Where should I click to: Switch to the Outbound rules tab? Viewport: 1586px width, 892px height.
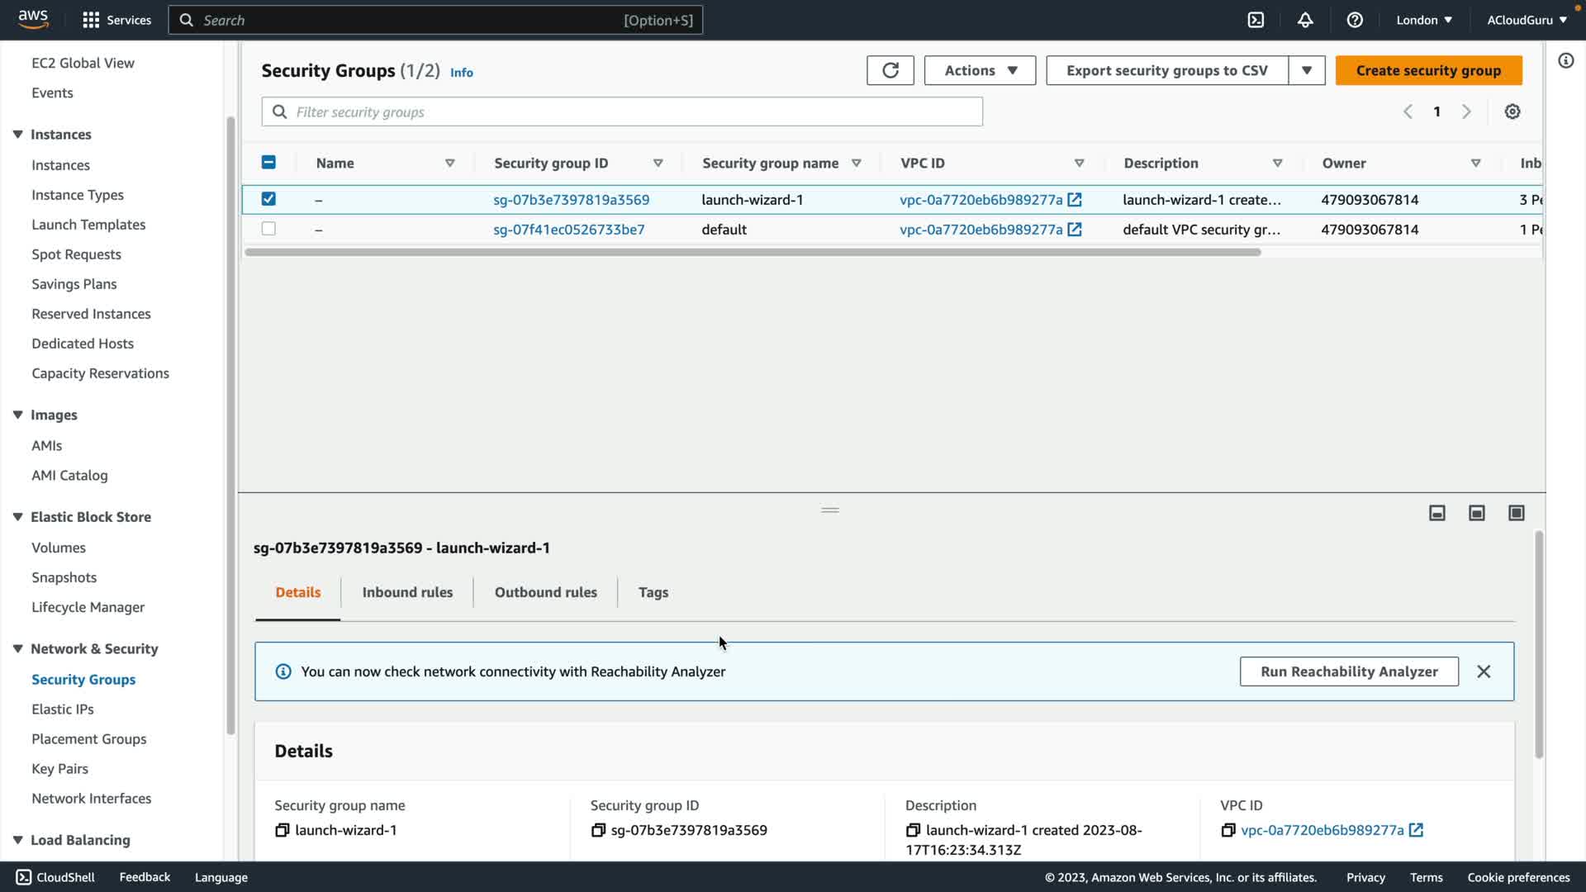point(545,592)
